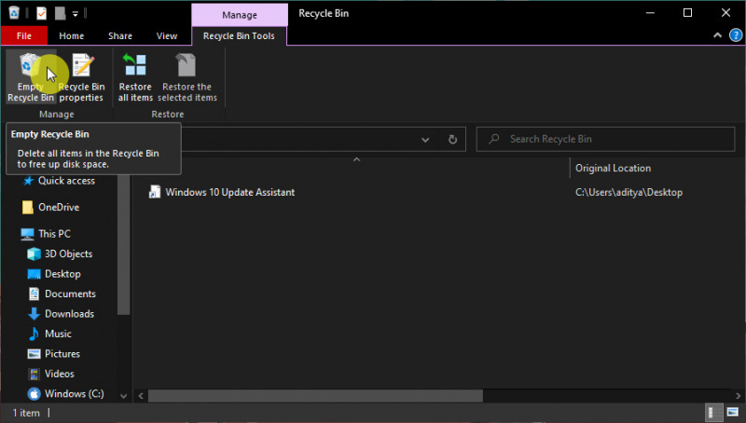Click the navigation pane vertical scrollbar thumb
Viewport: 746px width, 423px height.
(124, 244)
